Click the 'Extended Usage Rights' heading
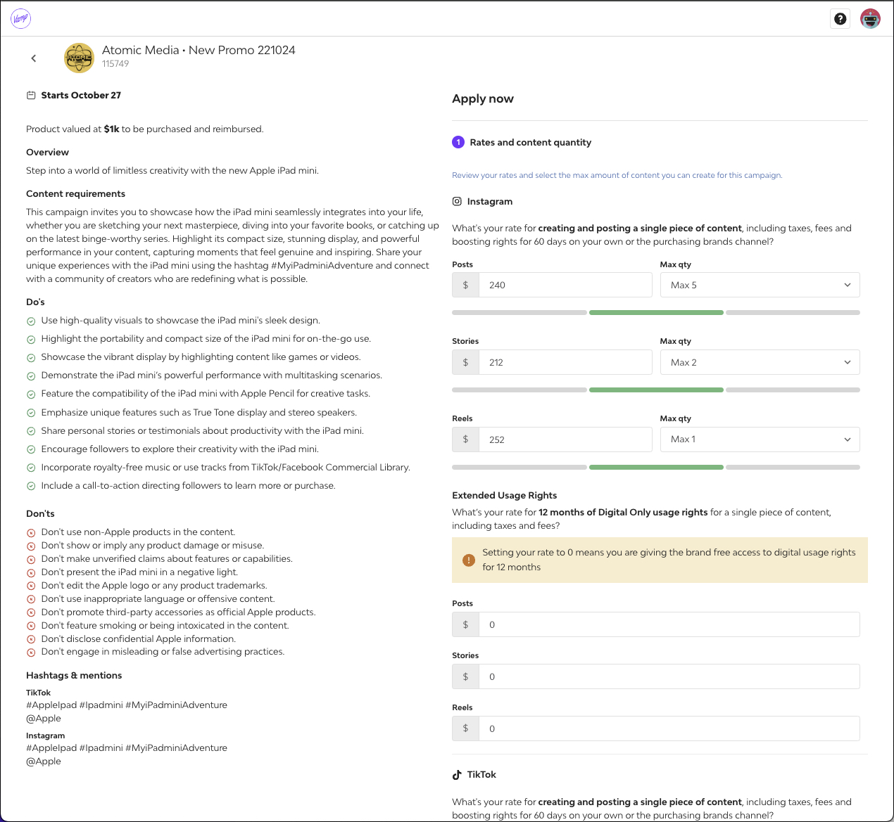This screenshot has height=822, width=894. pos(504,496)
